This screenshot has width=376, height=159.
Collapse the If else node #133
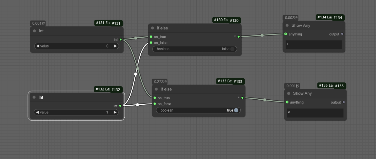click(156, 89)
